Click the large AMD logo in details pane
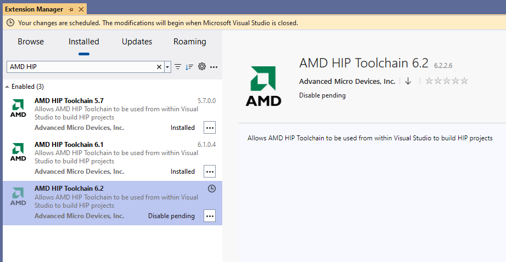This screenshot has width=506, height=262. [263, 86]
